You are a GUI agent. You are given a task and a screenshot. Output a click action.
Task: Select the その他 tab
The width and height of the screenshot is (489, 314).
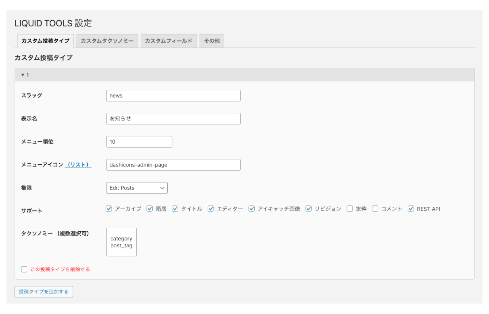212,41
